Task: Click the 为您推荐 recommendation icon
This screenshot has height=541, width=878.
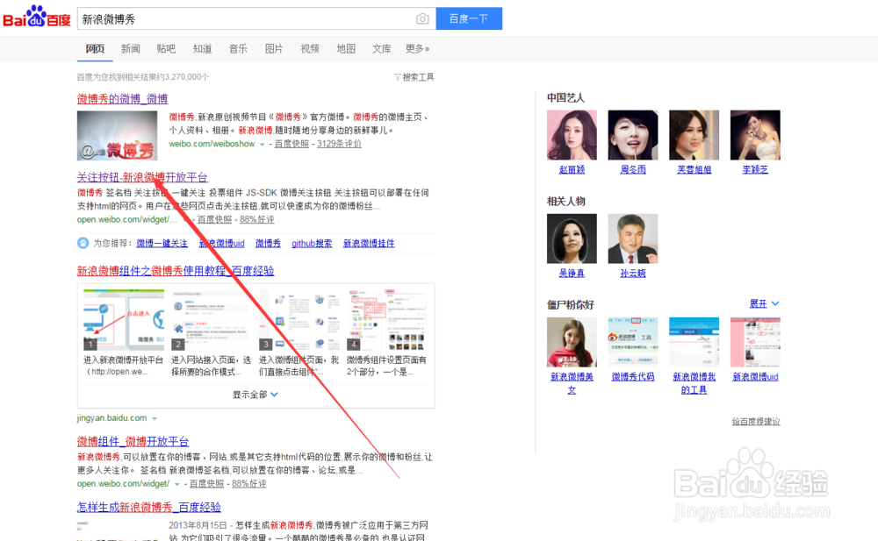Action: click(x=83, y=243)
